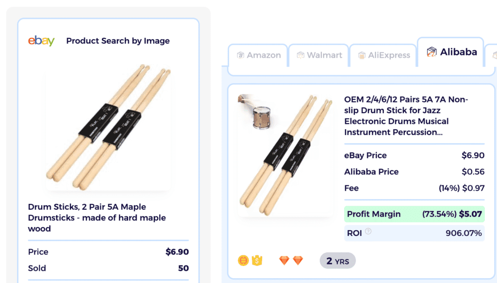Click the AliExpress box icon
The image size is (497, 283).
pos(362,55)
